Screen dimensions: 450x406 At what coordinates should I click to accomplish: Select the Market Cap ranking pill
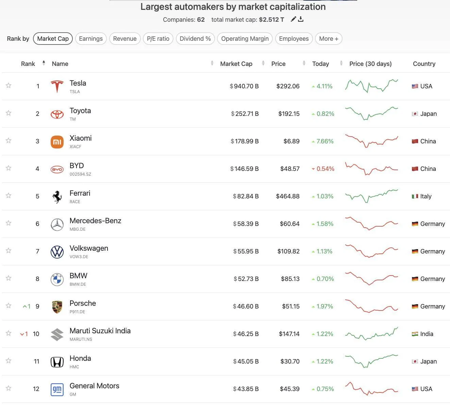tap(53, 39)
